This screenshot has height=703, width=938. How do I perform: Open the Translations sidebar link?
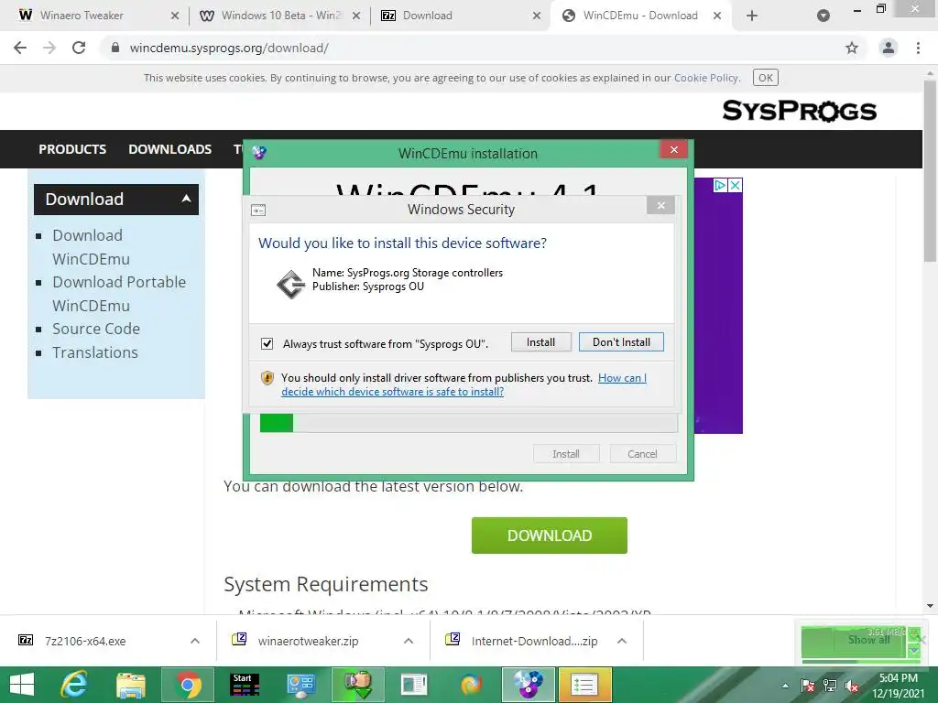pyautogui.click(x=95, y=352)
